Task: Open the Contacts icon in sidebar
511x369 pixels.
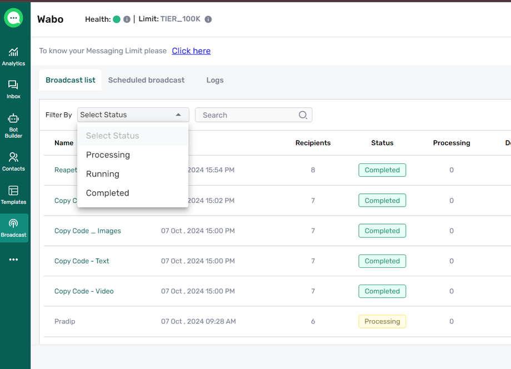Action: pos(13,161)
